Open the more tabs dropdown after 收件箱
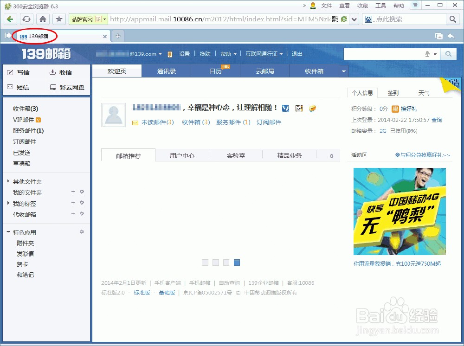This screenshot has height=346, width=464. pos(343,71)
